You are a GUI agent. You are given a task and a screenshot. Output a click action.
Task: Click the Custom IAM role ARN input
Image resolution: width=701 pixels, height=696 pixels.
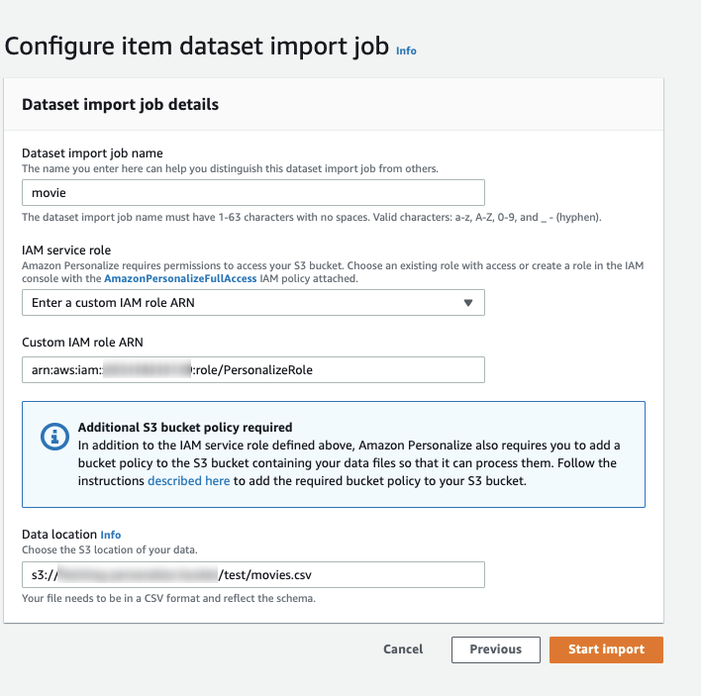pyautogui.click(x=252, y=369)
